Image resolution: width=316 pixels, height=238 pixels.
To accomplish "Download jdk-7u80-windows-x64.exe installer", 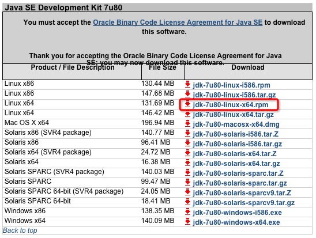I will tap(236, 222).
